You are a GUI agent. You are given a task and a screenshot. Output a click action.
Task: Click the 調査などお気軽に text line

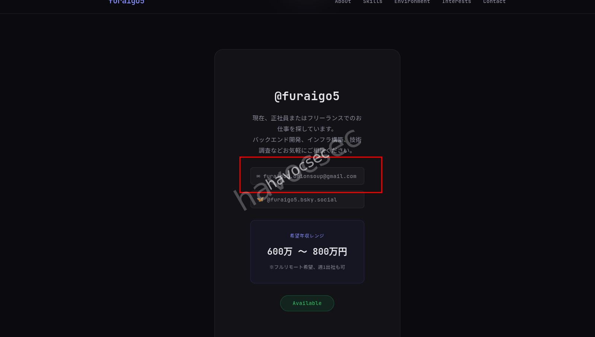click(307, 150)
